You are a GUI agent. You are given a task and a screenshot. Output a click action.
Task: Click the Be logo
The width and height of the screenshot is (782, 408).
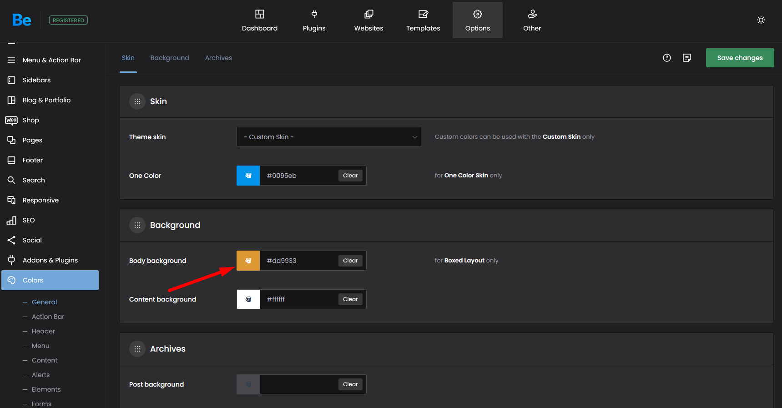(x=21, y=20)
